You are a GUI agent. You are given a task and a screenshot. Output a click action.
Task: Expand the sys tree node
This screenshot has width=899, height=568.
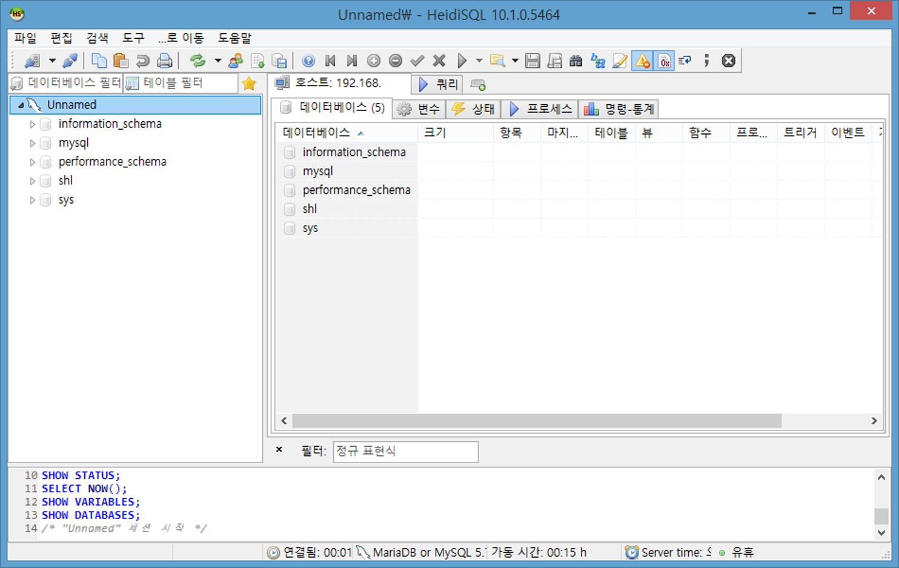tap(33, 200)
